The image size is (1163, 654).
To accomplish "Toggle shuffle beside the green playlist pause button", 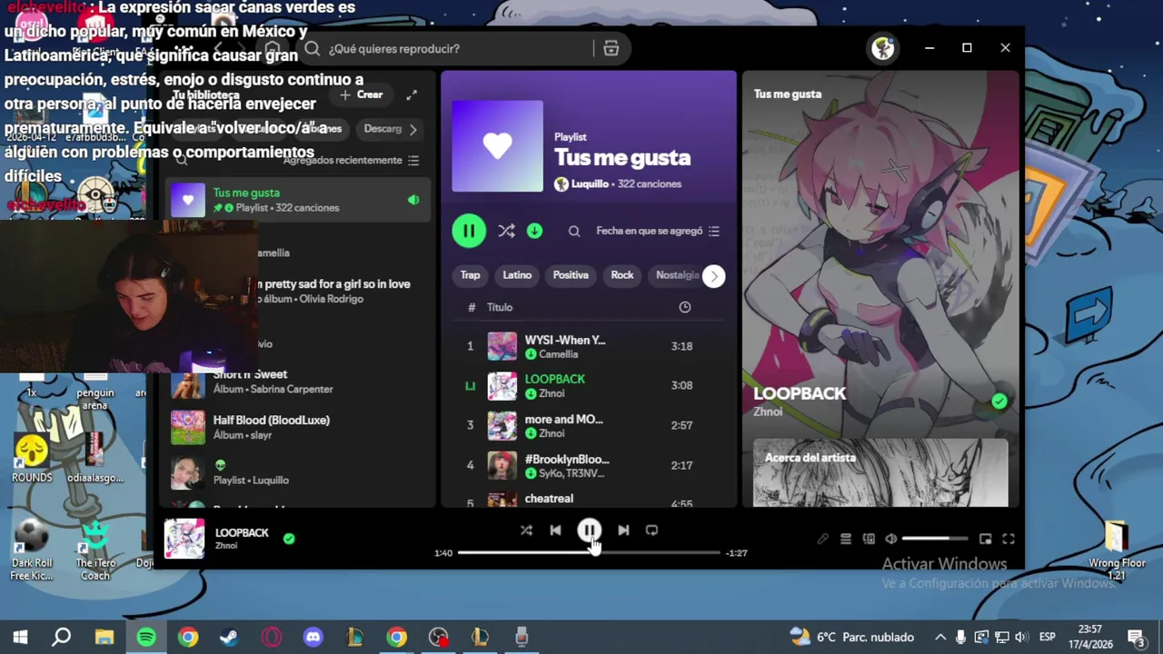I will pyautogui.click(x=506, y=231).
